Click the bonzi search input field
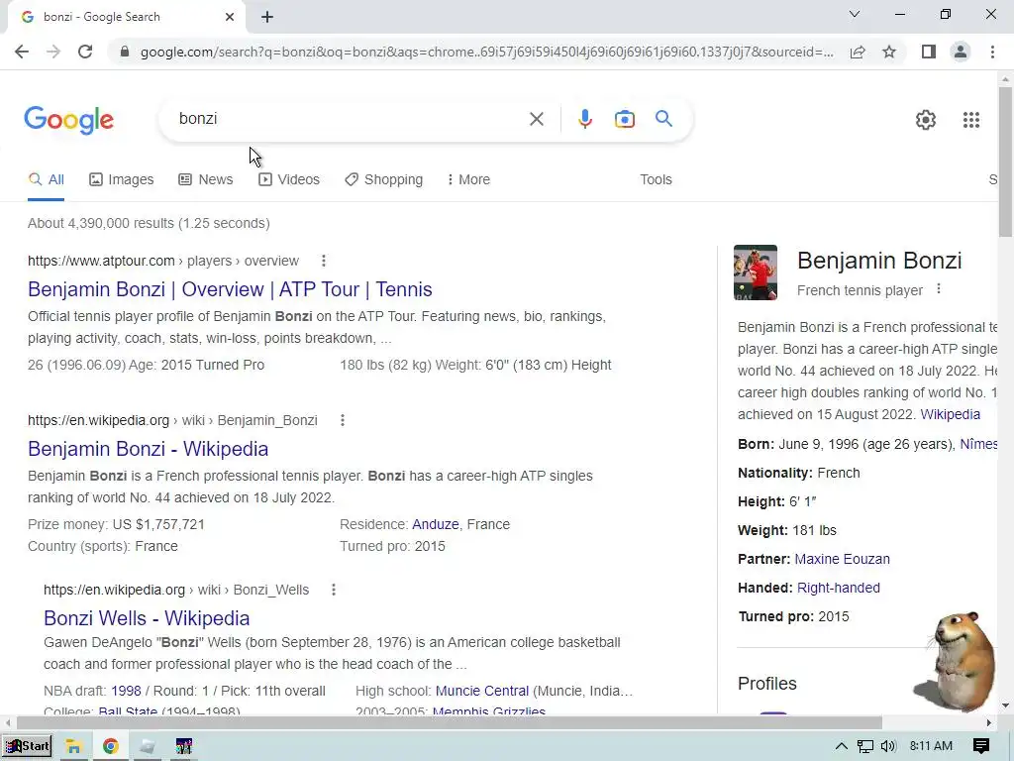 pos(350,119)
